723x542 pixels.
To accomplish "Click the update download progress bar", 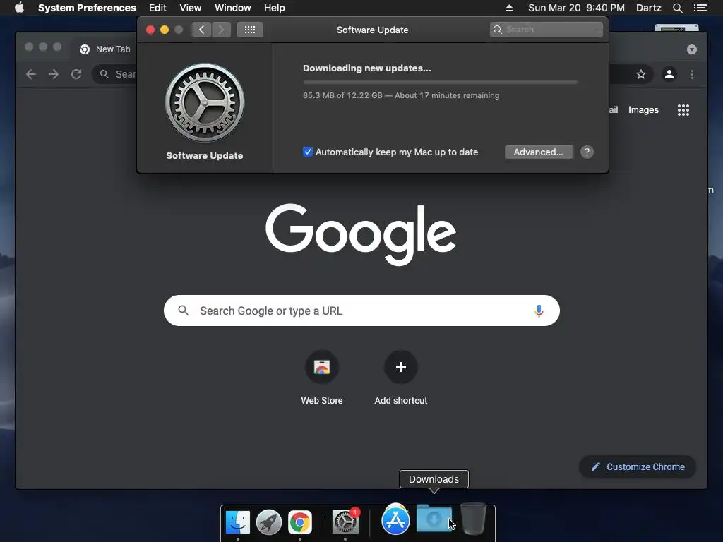I will [440, 82].
